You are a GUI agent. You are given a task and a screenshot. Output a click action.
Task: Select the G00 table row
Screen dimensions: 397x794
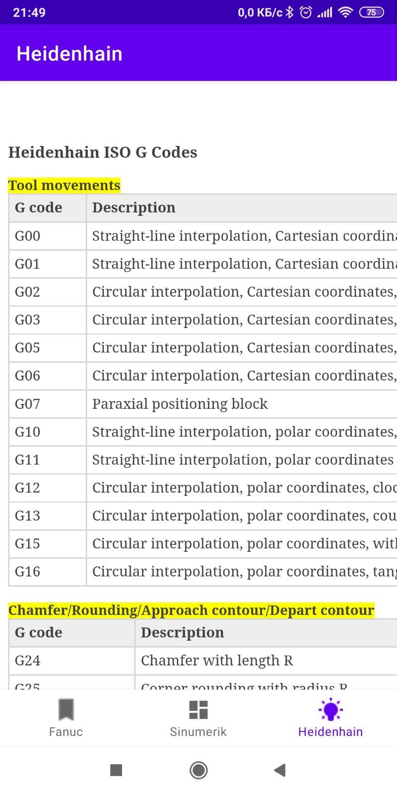pos(203,236)
